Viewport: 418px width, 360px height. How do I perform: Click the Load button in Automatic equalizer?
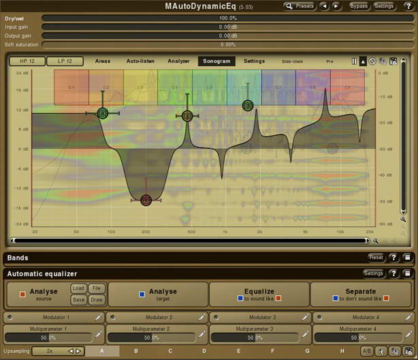(78, 288)
